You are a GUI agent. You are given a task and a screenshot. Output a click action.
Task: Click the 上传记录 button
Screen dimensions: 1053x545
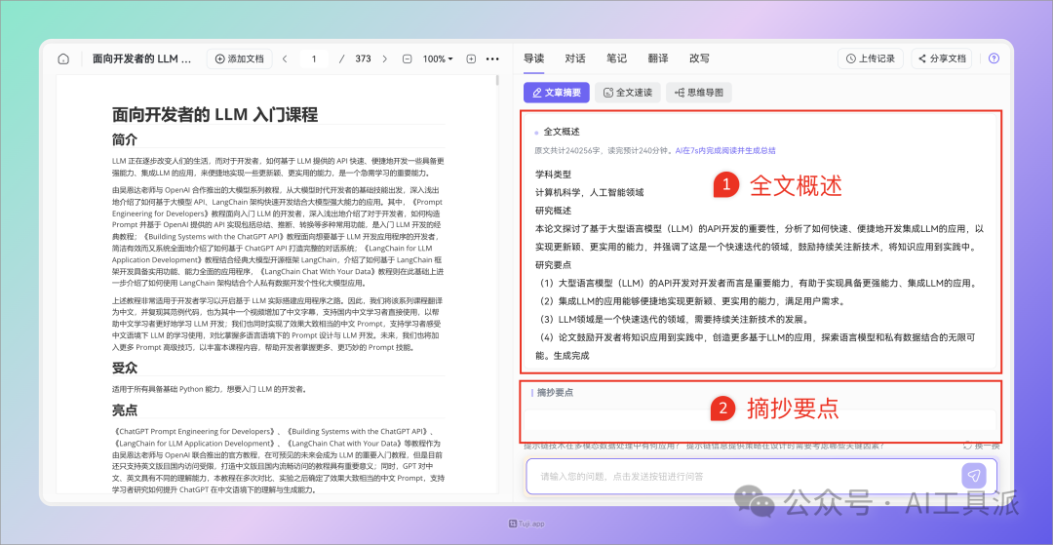(870, 58)
